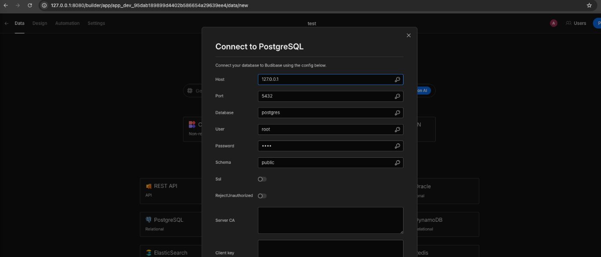Click the Schema label

coord(223,162)
